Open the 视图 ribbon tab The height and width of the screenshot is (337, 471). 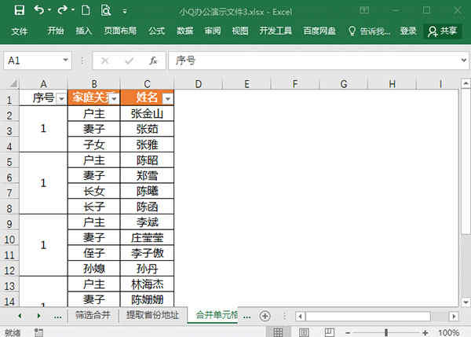point(240,31)
